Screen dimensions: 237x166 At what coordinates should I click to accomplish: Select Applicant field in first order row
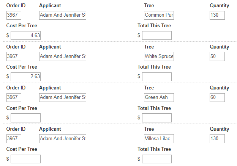[x=63, y=15]
